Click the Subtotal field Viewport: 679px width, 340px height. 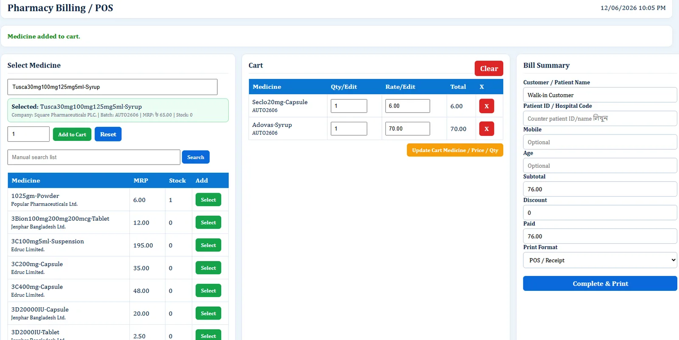point(600,189)
